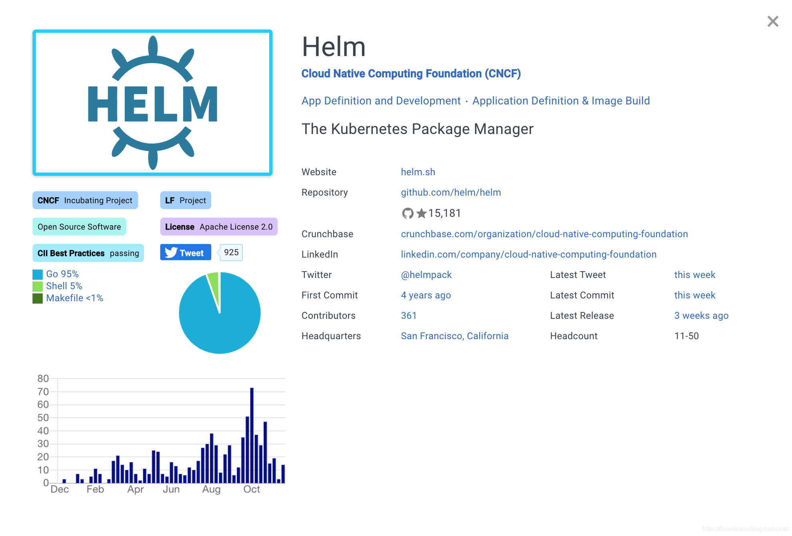Open the Makefile <1% language link
The image size is (792, 536).
[75, 298]
